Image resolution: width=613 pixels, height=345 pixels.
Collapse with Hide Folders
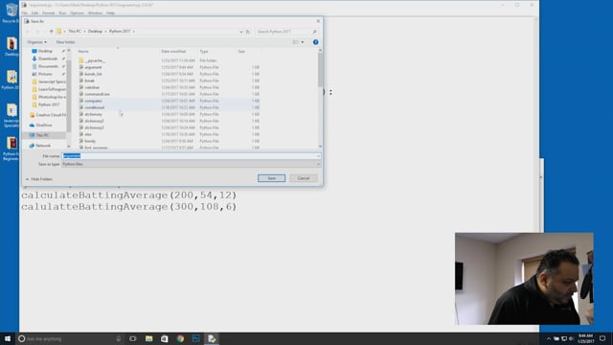tap(39, 179)
